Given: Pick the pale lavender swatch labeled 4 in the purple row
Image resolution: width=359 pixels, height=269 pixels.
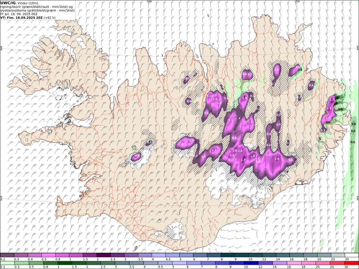Looking at the screenshot, I should pos(158,255).
